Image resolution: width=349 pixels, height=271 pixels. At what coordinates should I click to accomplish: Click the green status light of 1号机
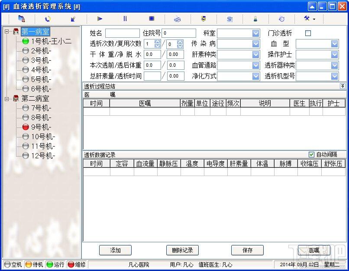26,41
